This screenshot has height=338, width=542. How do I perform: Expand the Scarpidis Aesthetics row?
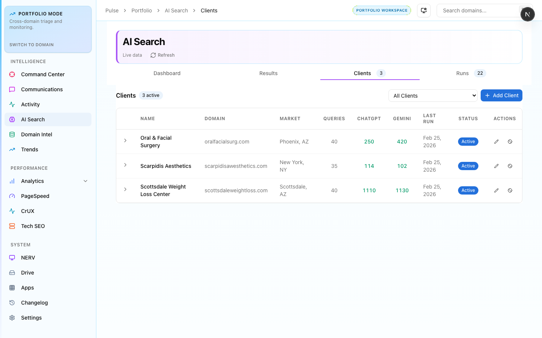pos(125,165)
